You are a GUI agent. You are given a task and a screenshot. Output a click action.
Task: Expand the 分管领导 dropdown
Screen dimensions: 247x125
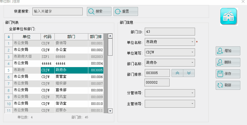pyautogui.click(x=192, y=93)
